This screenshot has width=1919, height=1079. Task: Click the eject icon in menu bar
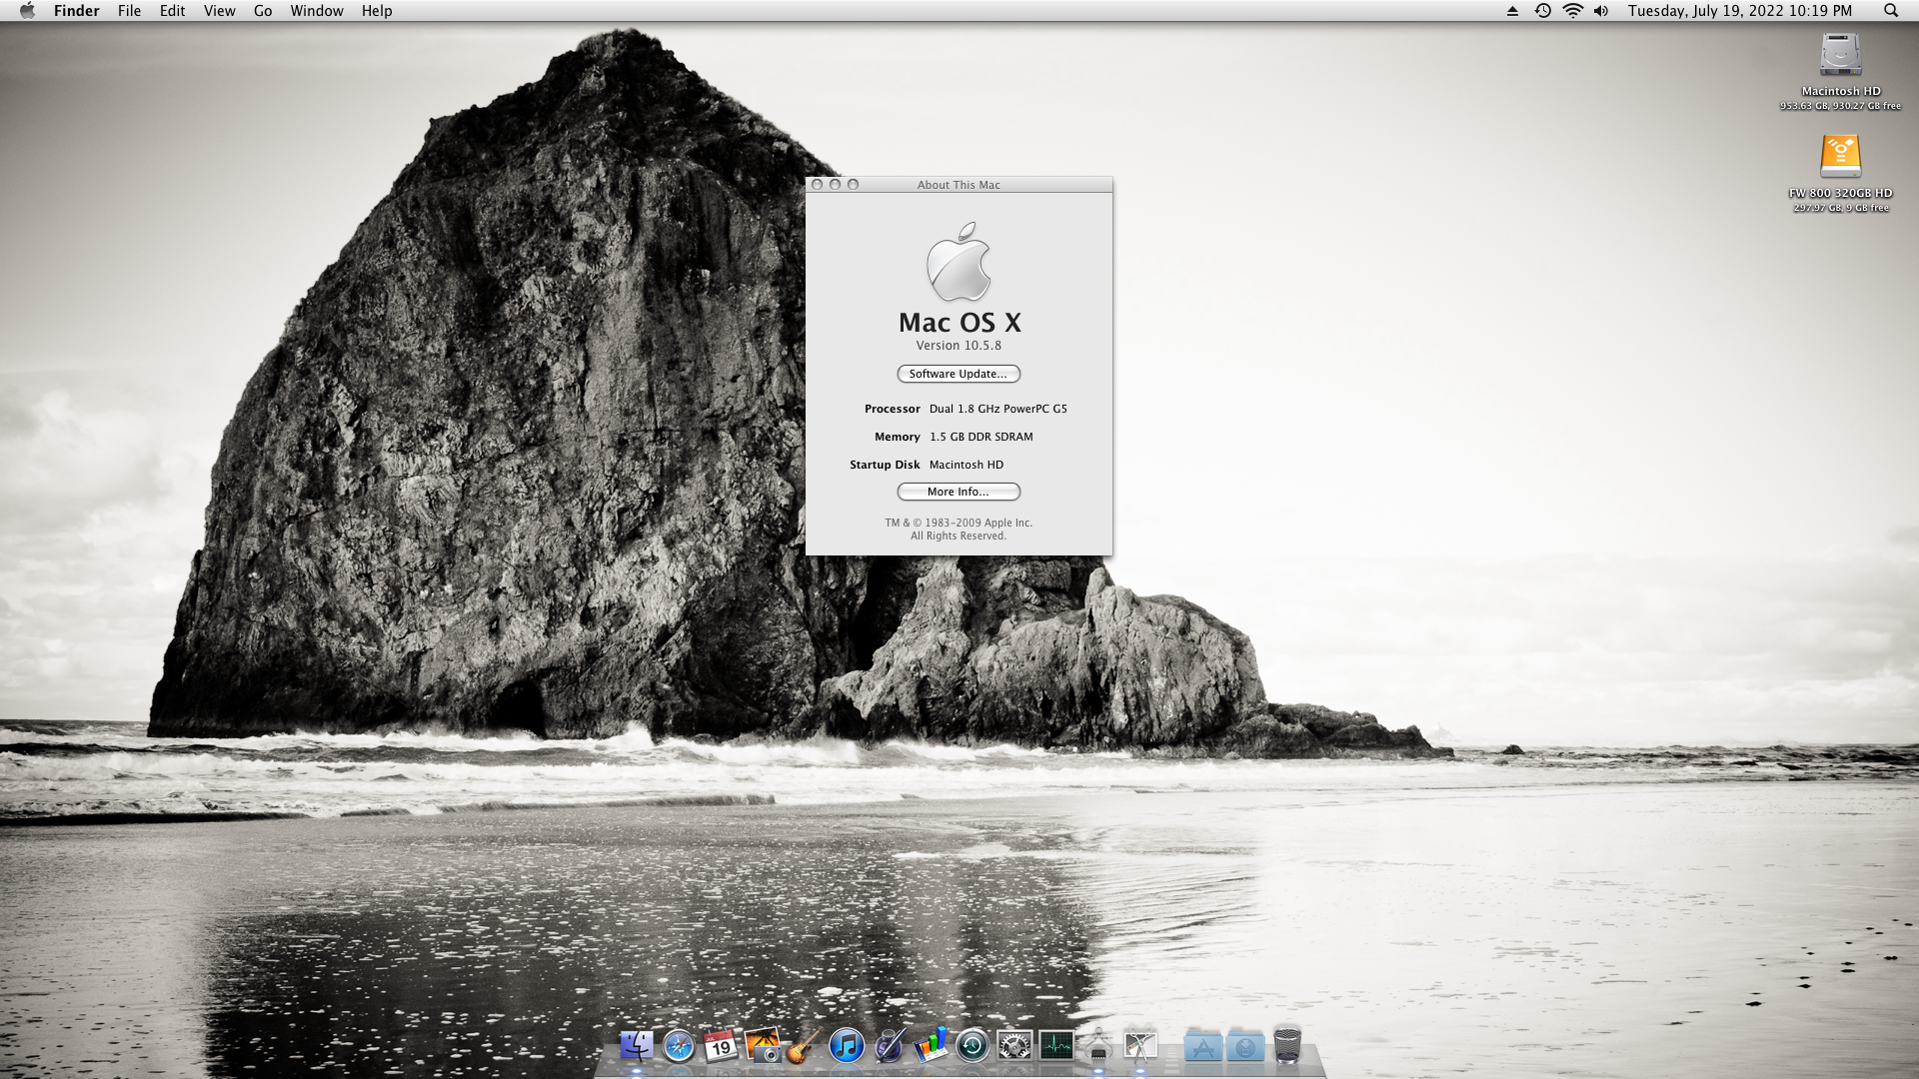pos(1512,11)
